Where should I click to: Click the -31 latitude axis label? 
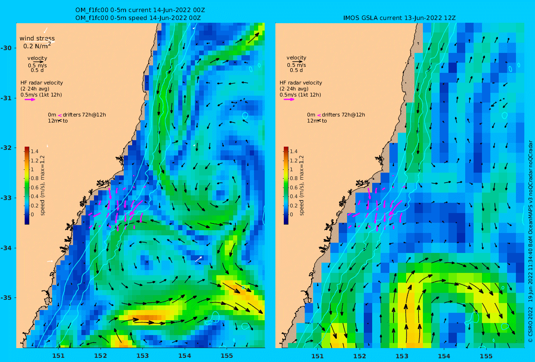[x=6, y=98]
